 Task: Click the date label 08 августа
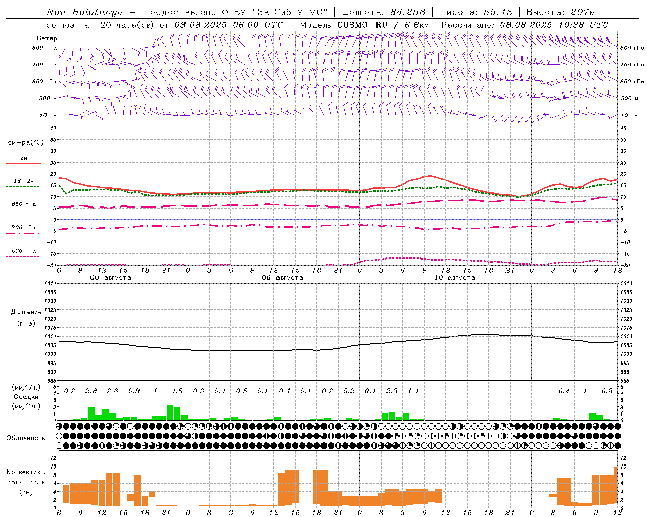pos(111,278)
